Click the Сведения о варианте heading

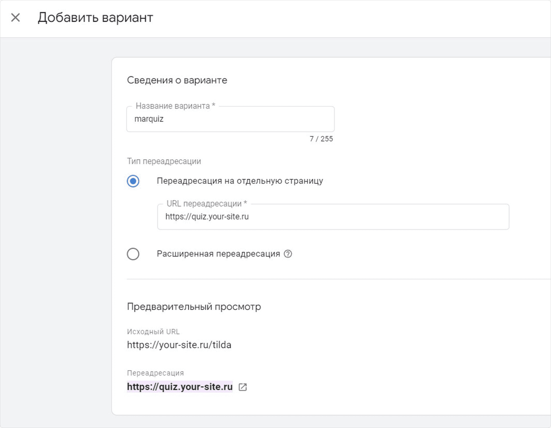(177, 80)
